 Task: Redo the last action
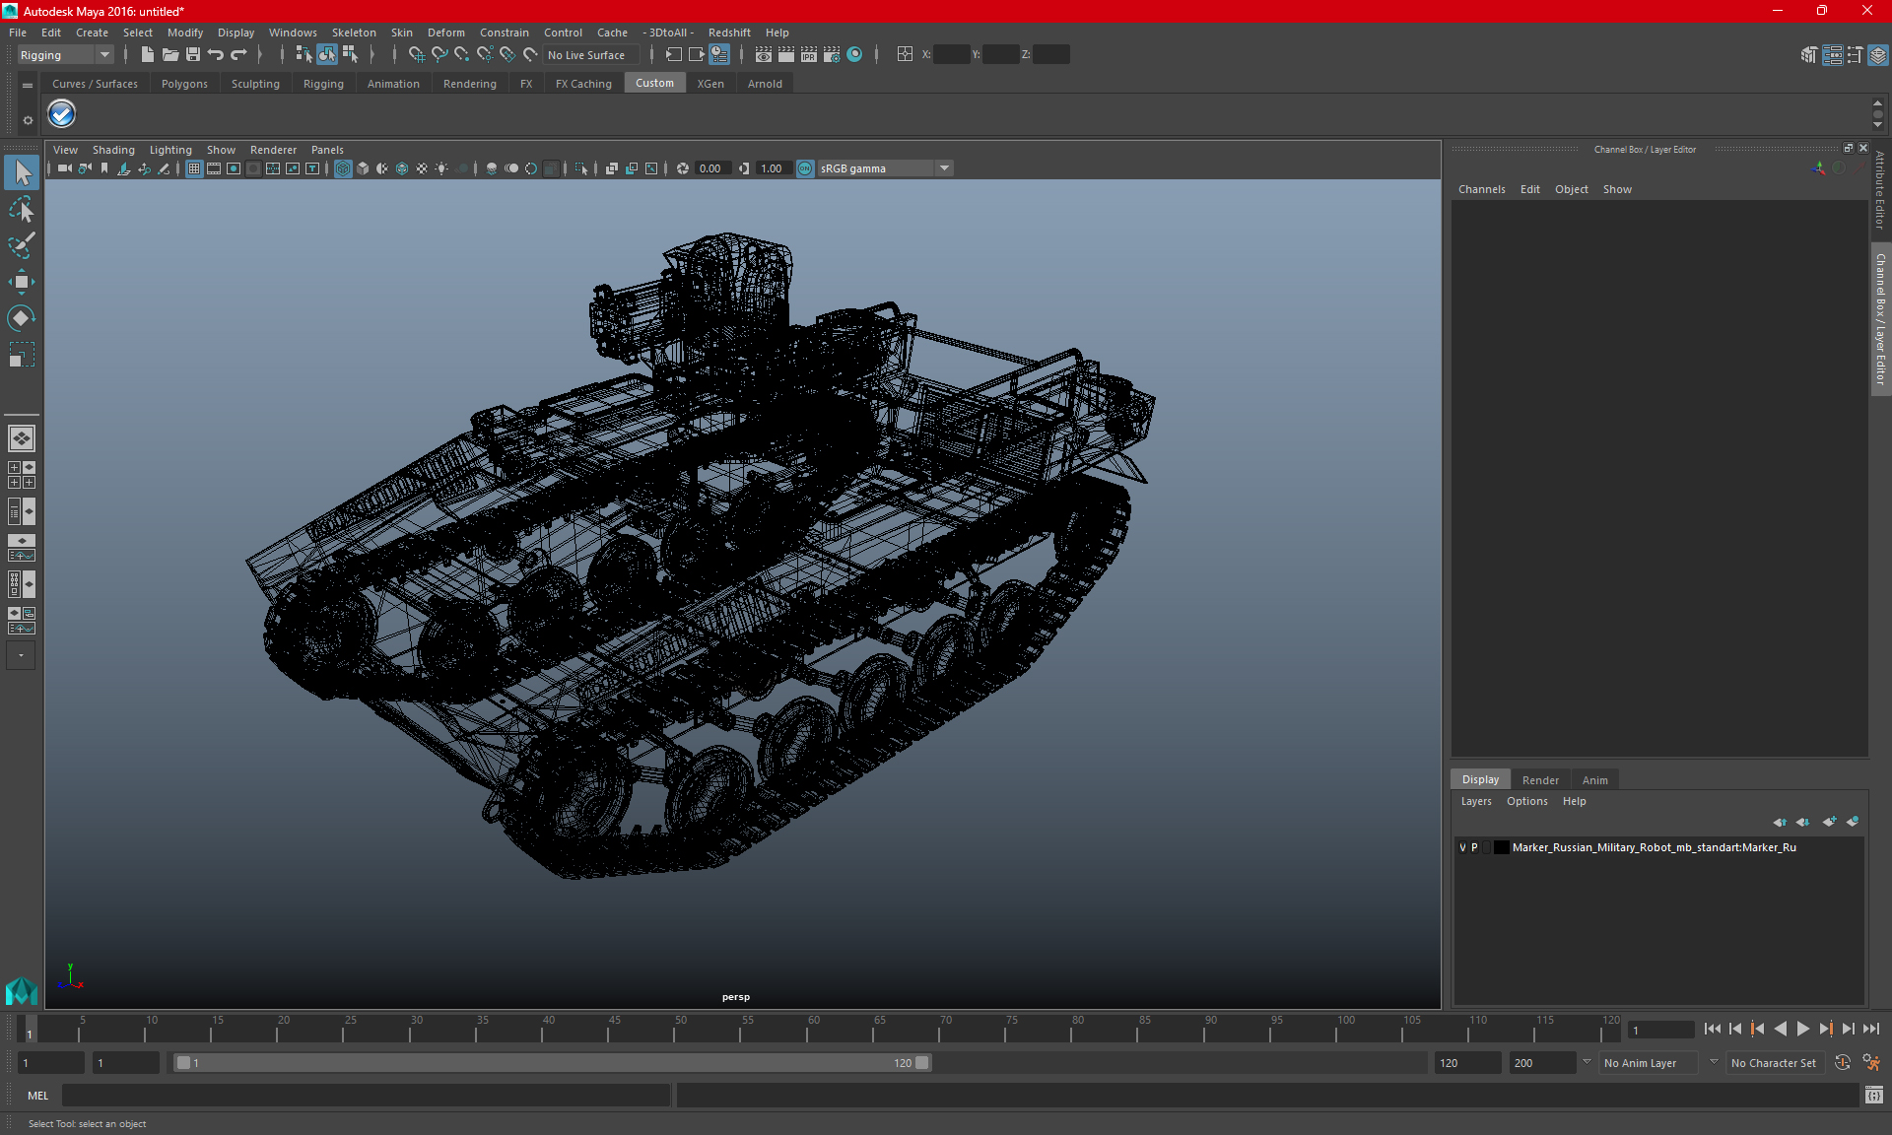[x=237, y=55]
